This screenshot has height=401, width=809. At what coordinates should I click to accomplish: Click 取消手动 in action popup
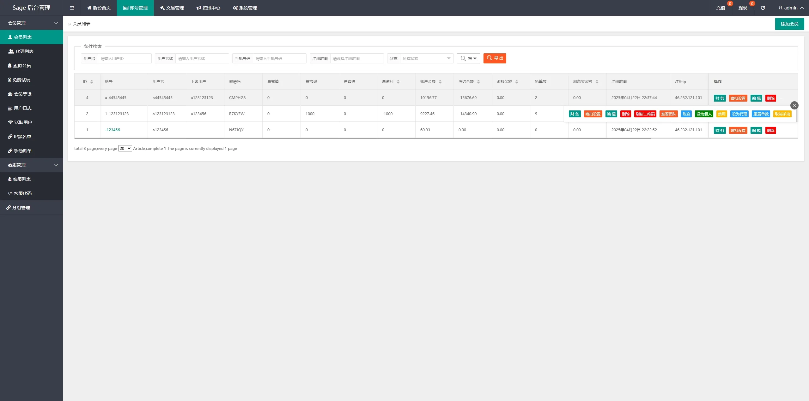(x=782, y=114)
